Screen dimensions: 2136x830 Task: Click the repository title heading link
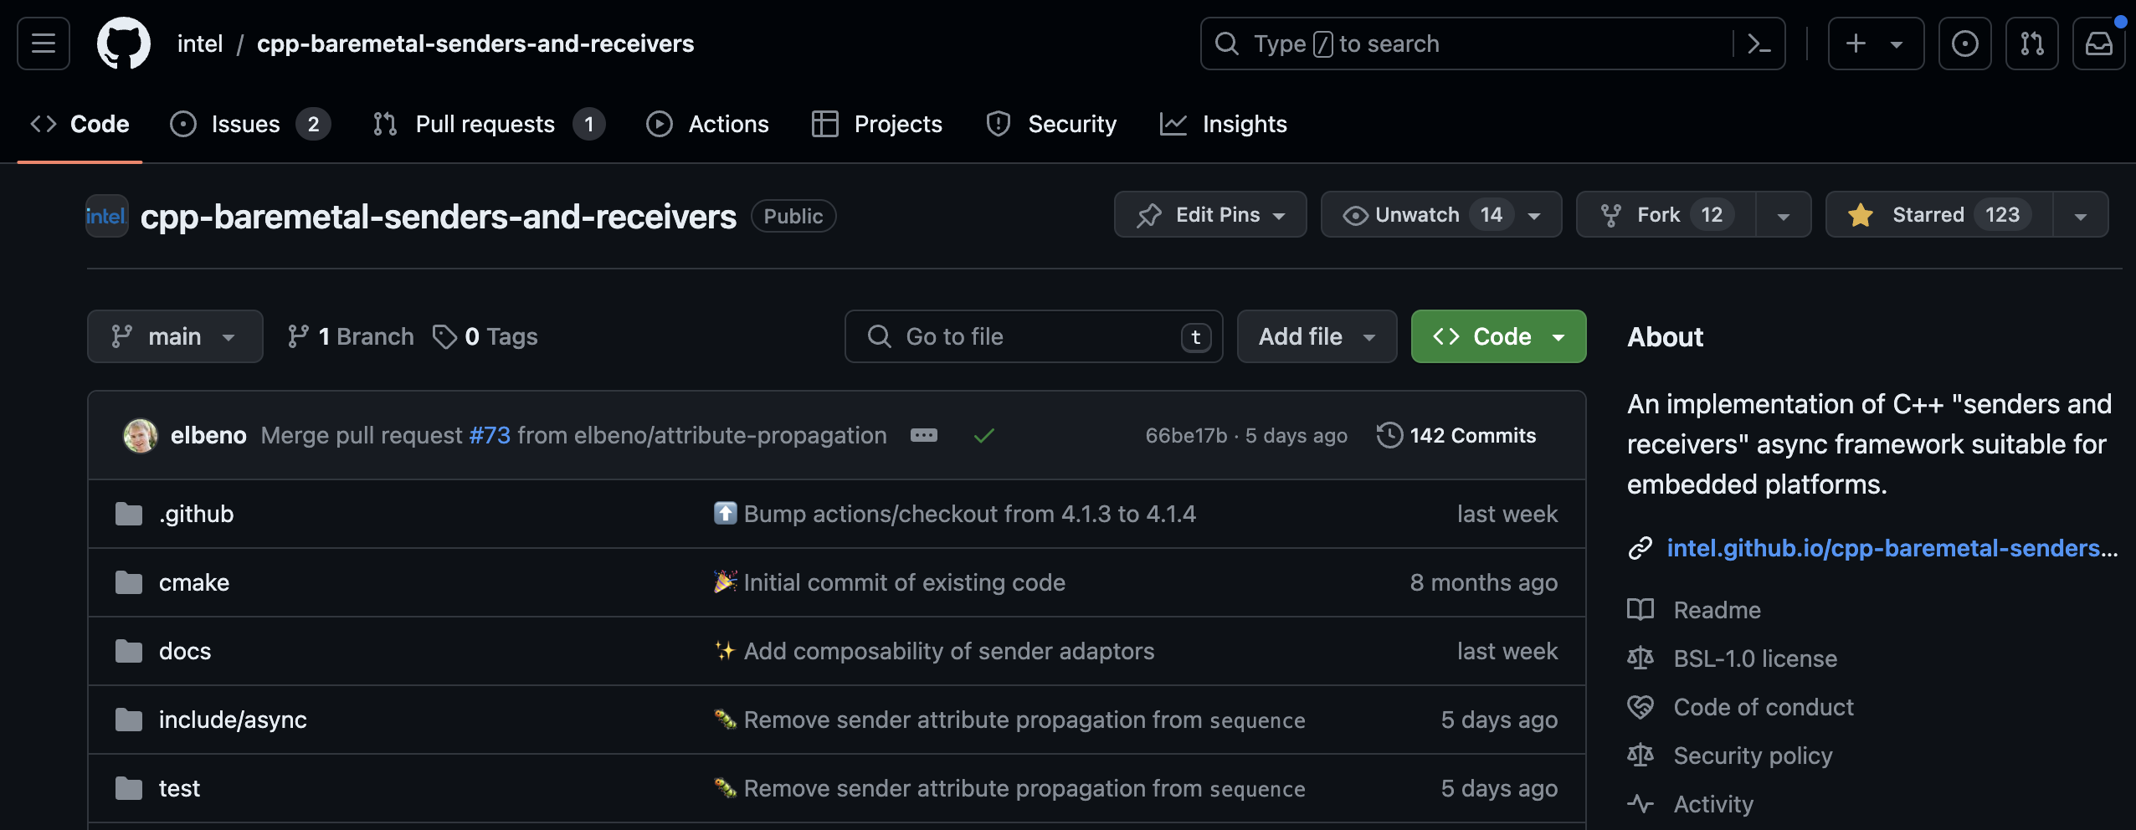point(439,217)
